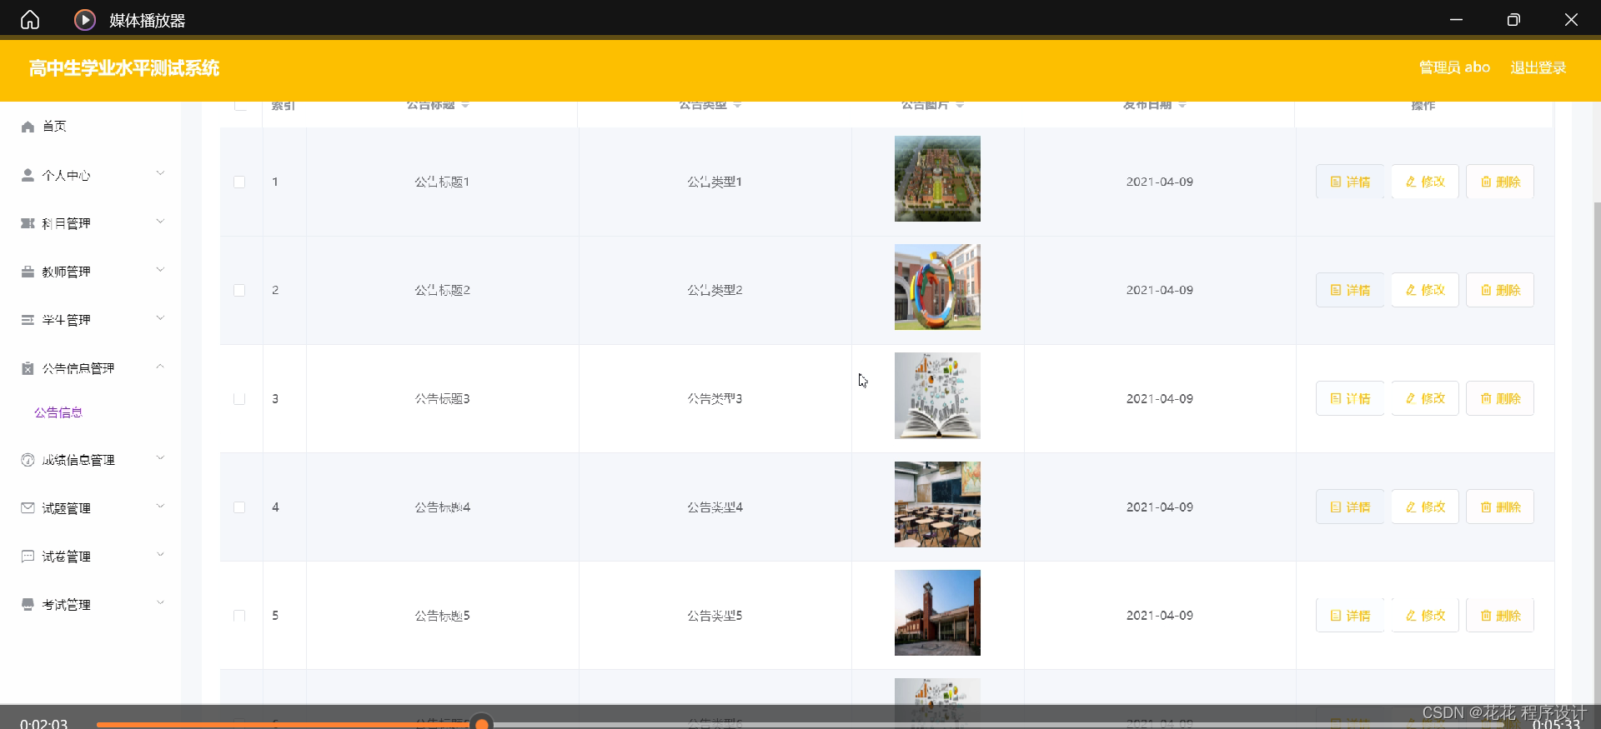Click the media player home icon
The width and height of the screenshot is (1601, 729).
[30, 19]
